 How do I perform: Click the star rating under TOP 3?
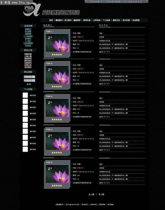(57, 119)
